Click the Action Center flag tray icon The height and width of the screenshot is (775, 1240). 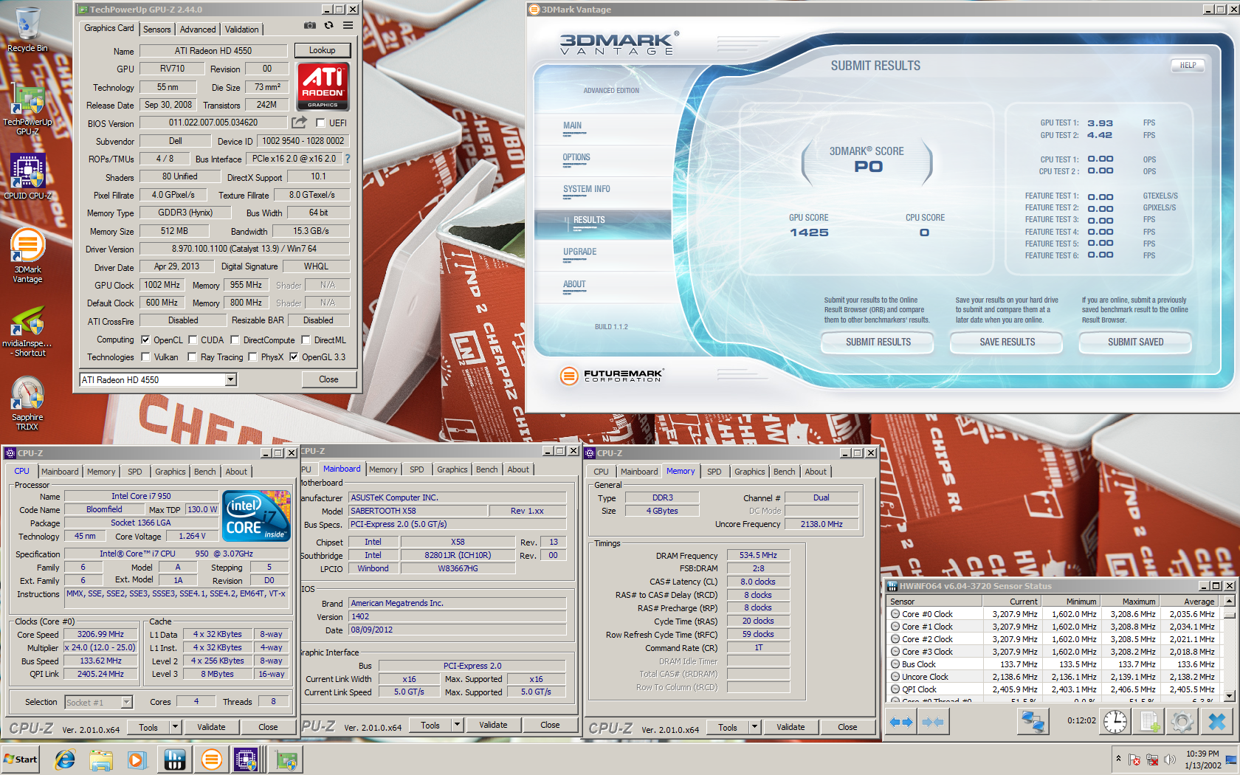coord(1134,759)
